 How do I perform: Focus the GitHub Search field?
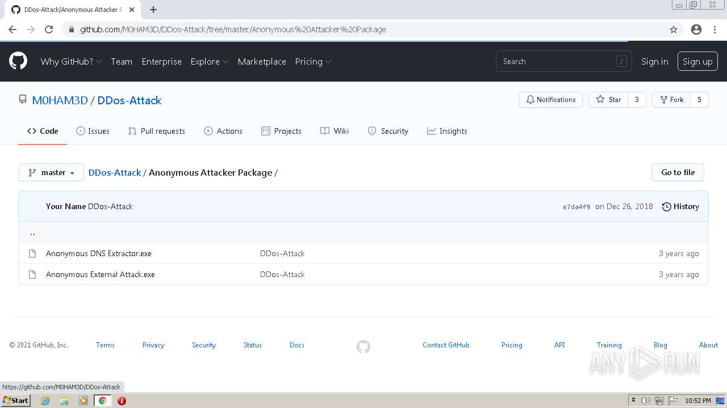564,61
